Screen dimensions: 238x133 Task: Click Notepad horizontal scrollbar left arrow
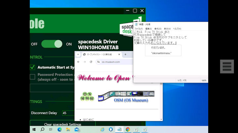(135, 77)
